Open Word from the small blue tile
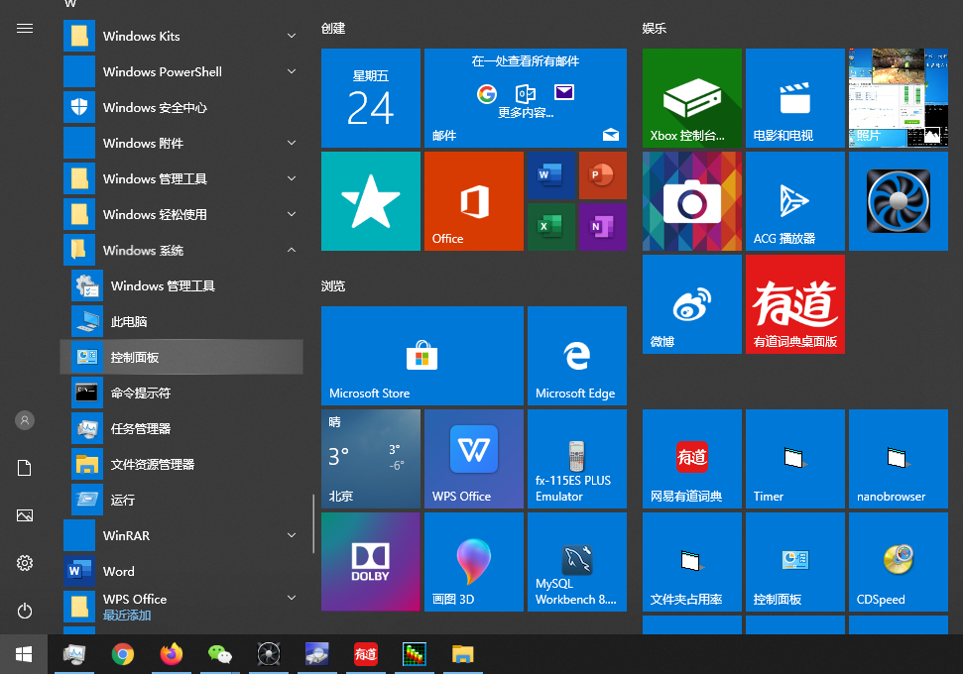The width and height of the screenshot is (963, 674). coord(551,175)
